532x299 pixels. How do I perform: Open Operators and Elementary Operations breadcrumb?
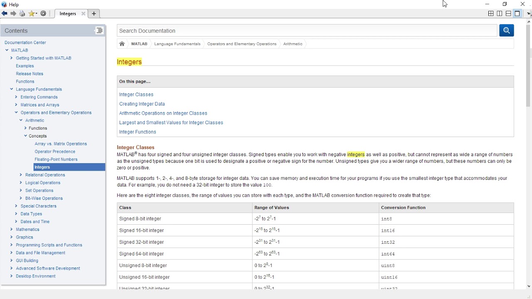(x=242, y=44)
